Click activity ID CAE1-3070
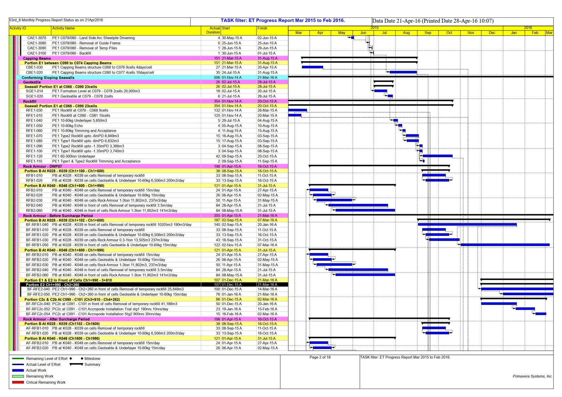 point(36,38)
